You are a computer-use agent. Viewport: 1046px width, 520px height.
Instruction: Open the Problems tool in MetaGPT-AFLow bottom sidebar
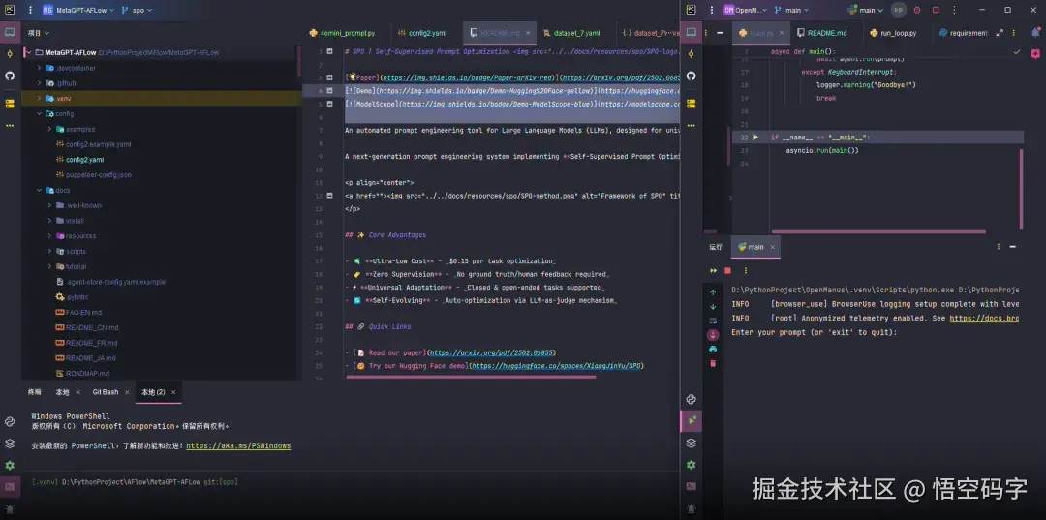point(10,508)
